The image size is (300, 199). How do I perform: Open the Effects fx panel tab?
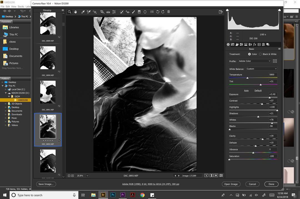[255, 44]
